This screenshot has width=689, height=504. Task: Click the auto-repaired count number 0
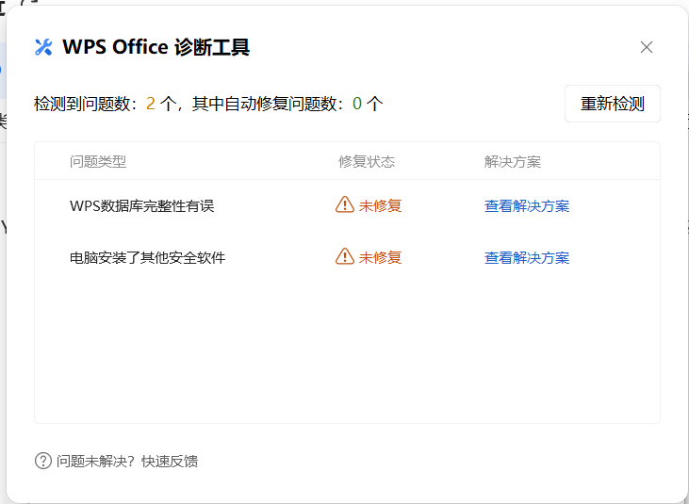click(357, 104)
